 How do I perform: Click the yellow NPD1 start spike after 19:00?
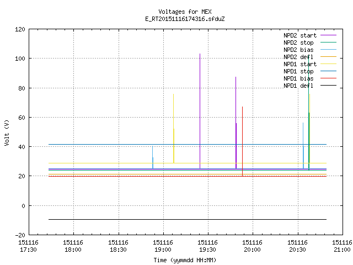(x=174, y=129)
